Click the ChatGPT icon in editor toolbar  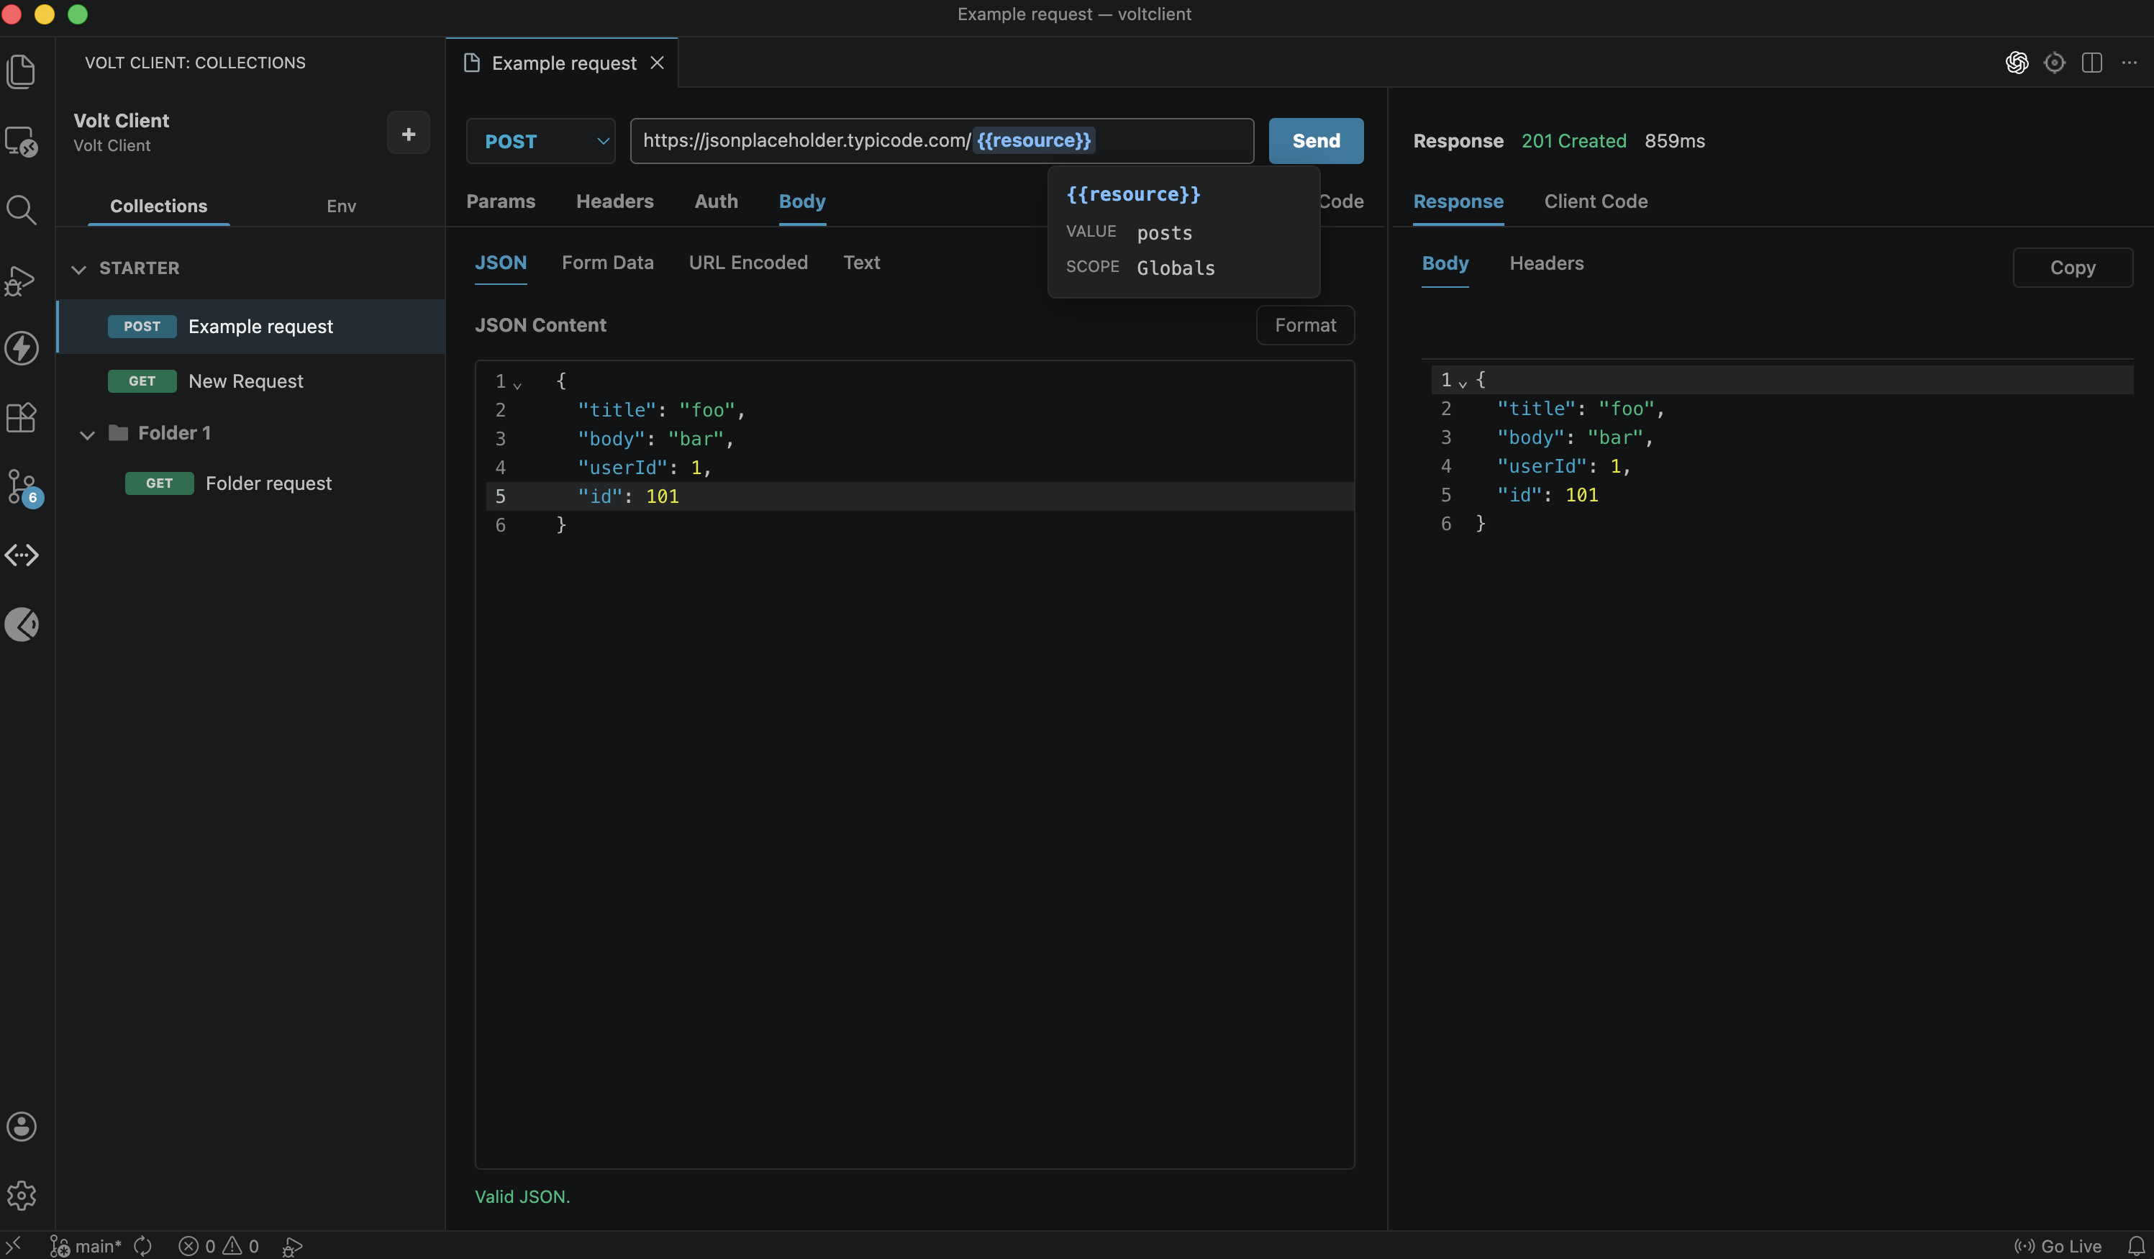click(x=2017, y=63)
